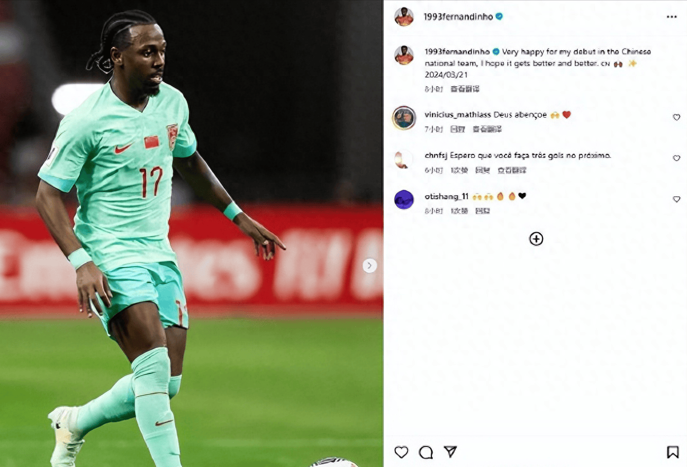The height and width of the screenshot is (467, 687).
Task: Like chnfsj's comment heart
Action: coord(676,158)
